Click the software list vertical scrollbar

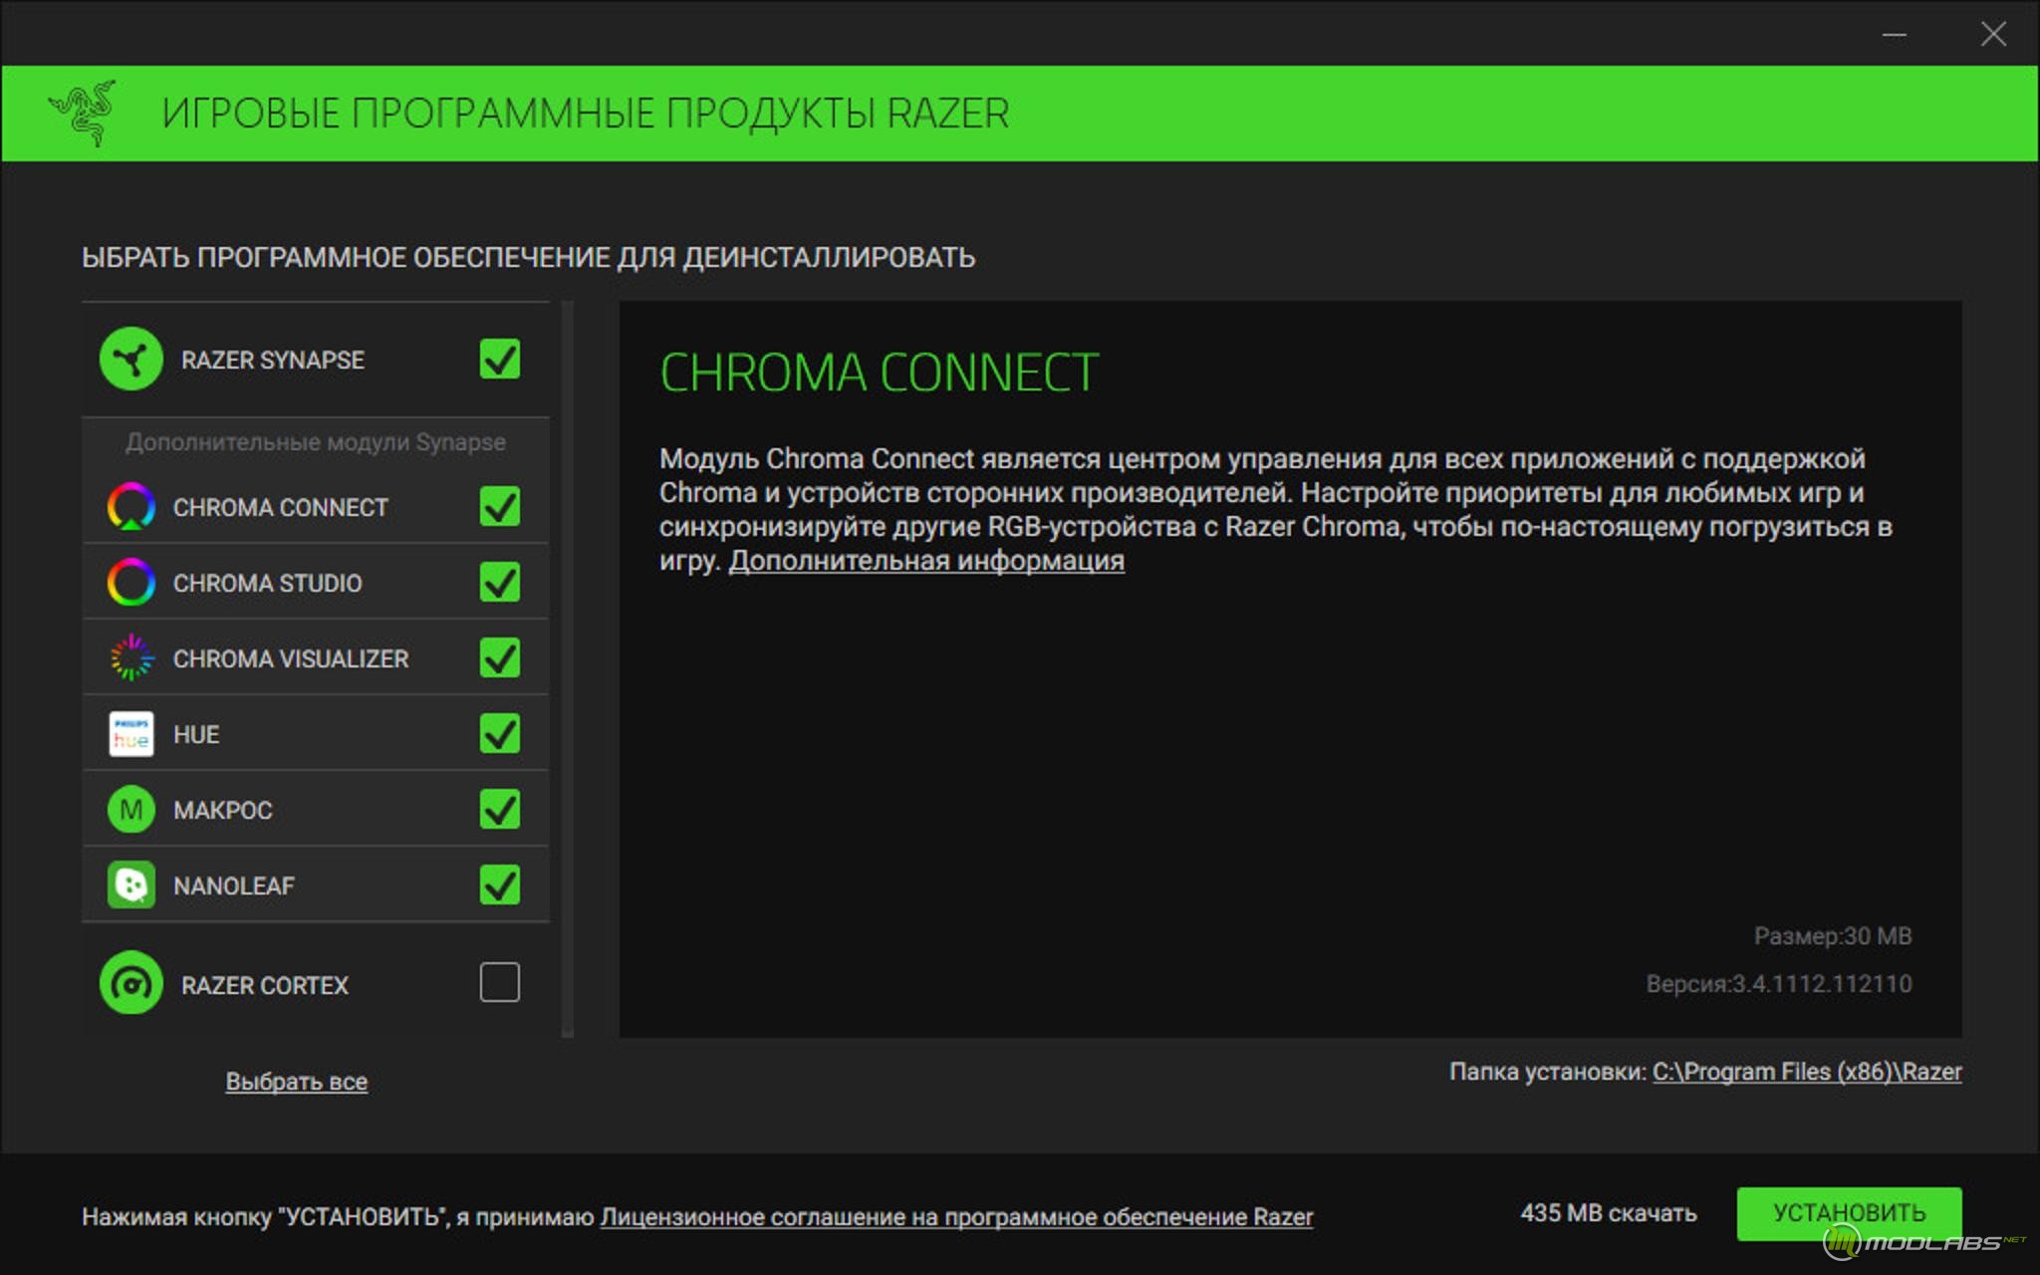coord(568,668)
